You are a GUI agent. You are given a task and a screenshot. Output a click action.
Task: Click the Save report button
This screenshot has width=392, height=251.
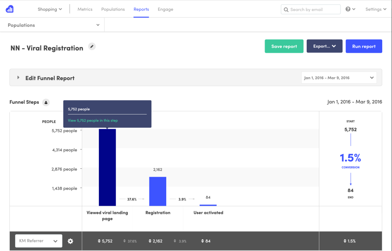click(x=284, y=46)
